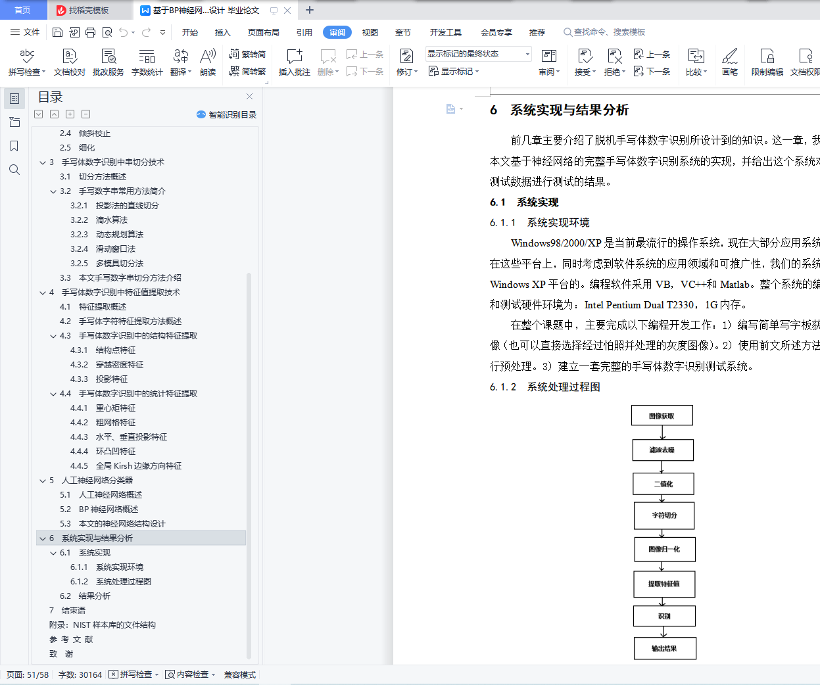Go to next revision 下一条 beside 拒绝
Viewport: 820px width, 685px height.
pyautogui.click(x=652, y=71)
